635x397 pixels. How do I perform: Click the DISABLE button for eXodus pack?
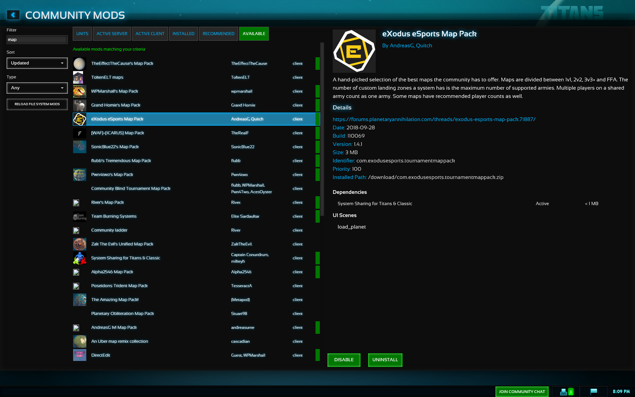pos(344,360)
